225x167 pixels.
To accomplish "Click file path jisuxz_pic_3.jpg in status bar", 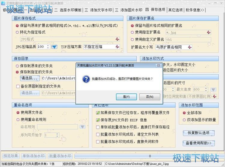I will [x=137, y=164].
